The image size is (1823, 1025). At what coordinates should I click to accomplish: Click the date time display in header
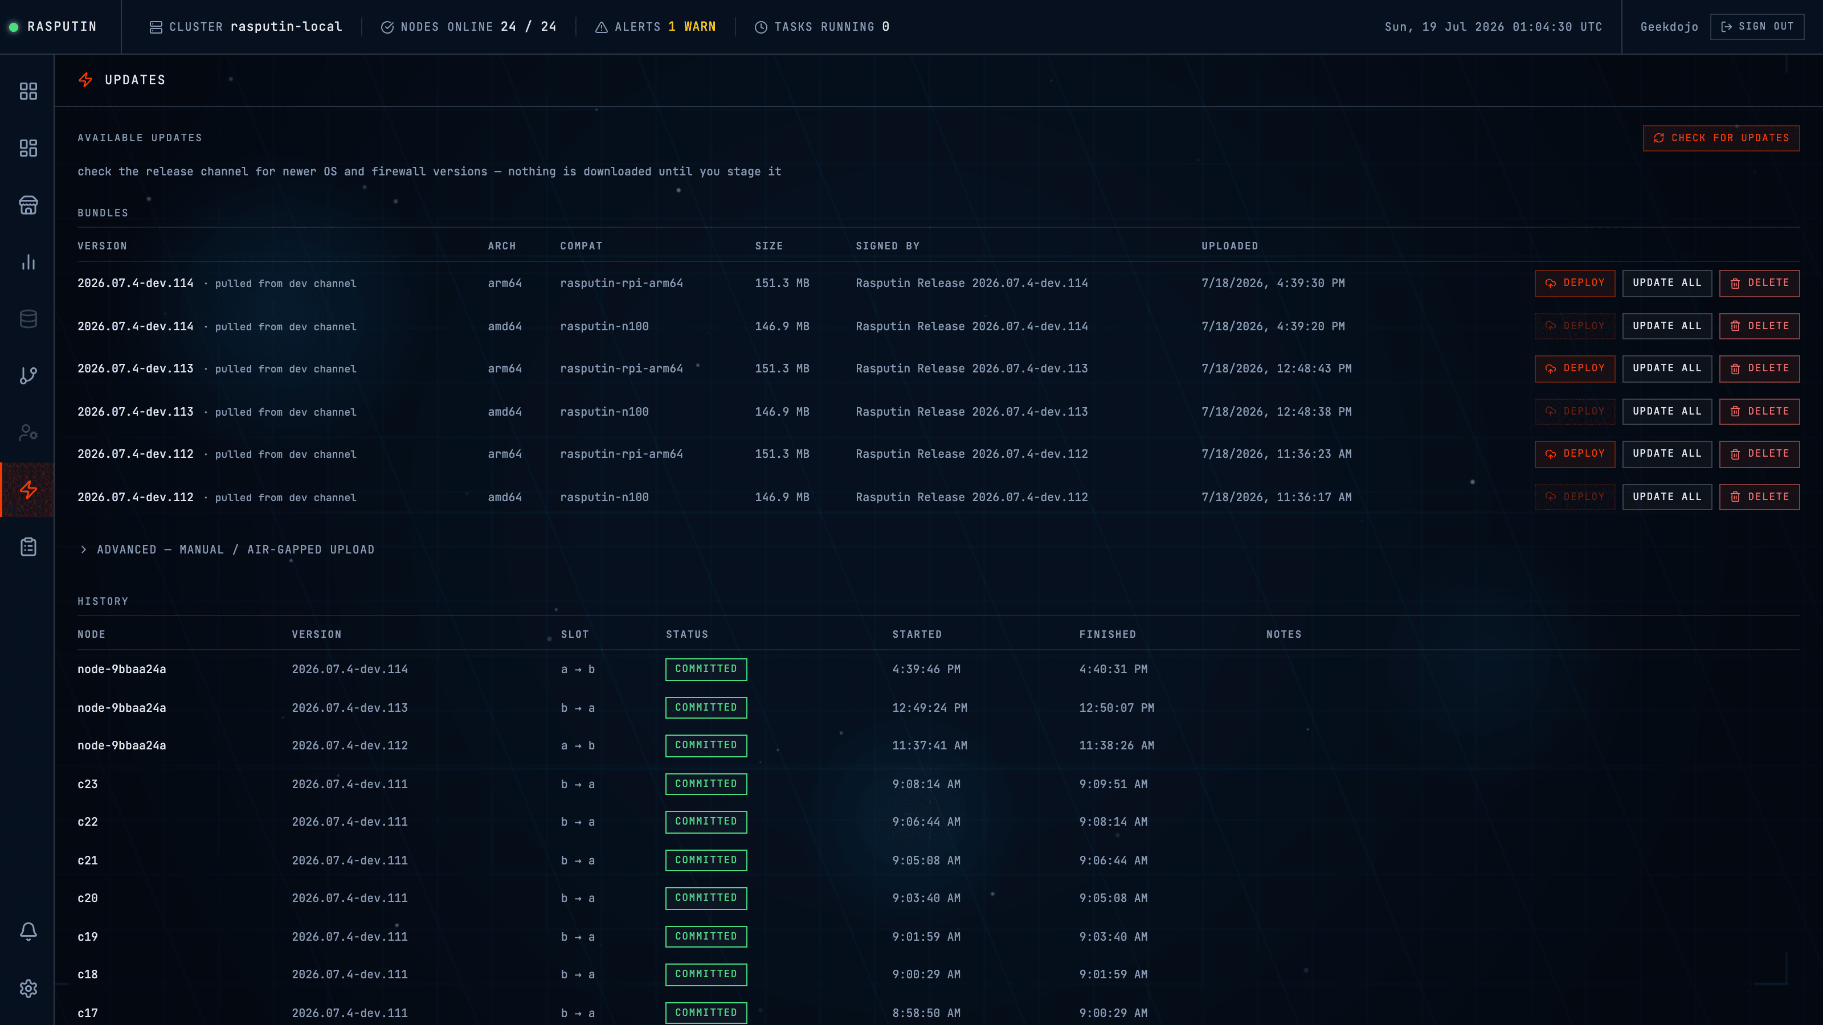coord(1493,27)
